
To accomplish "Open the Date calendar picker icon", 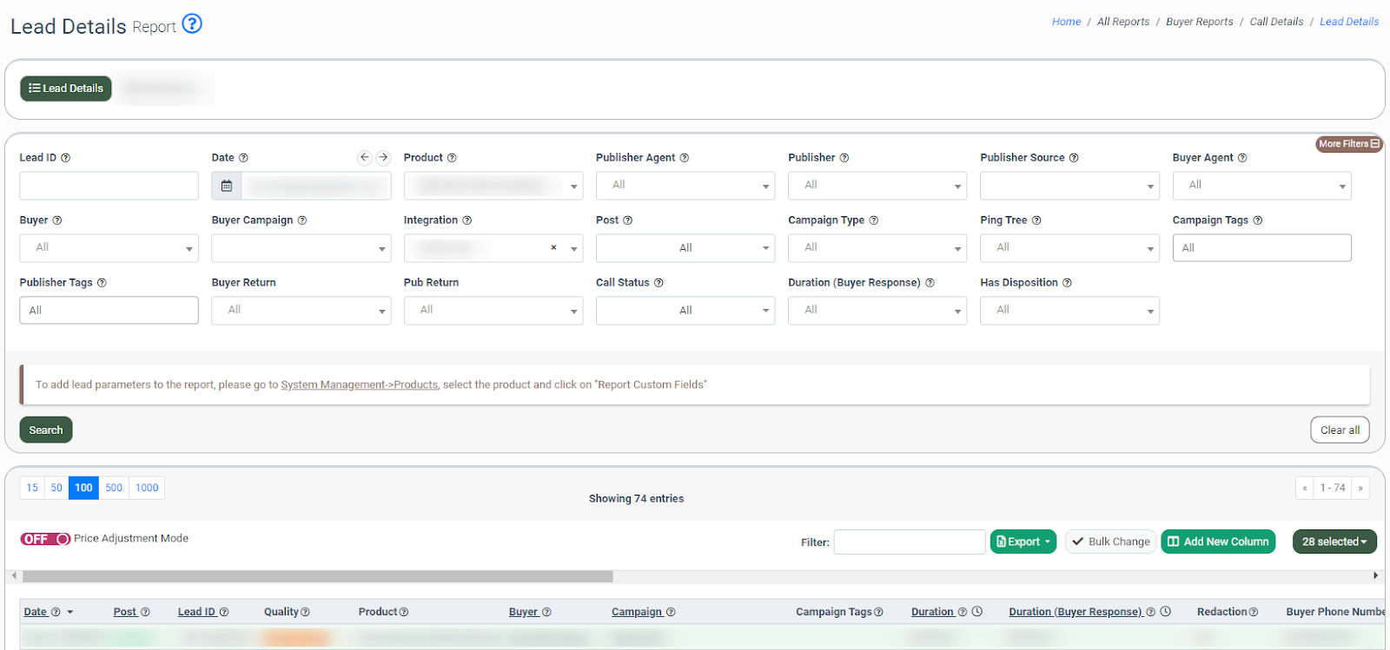I will 227,186.
